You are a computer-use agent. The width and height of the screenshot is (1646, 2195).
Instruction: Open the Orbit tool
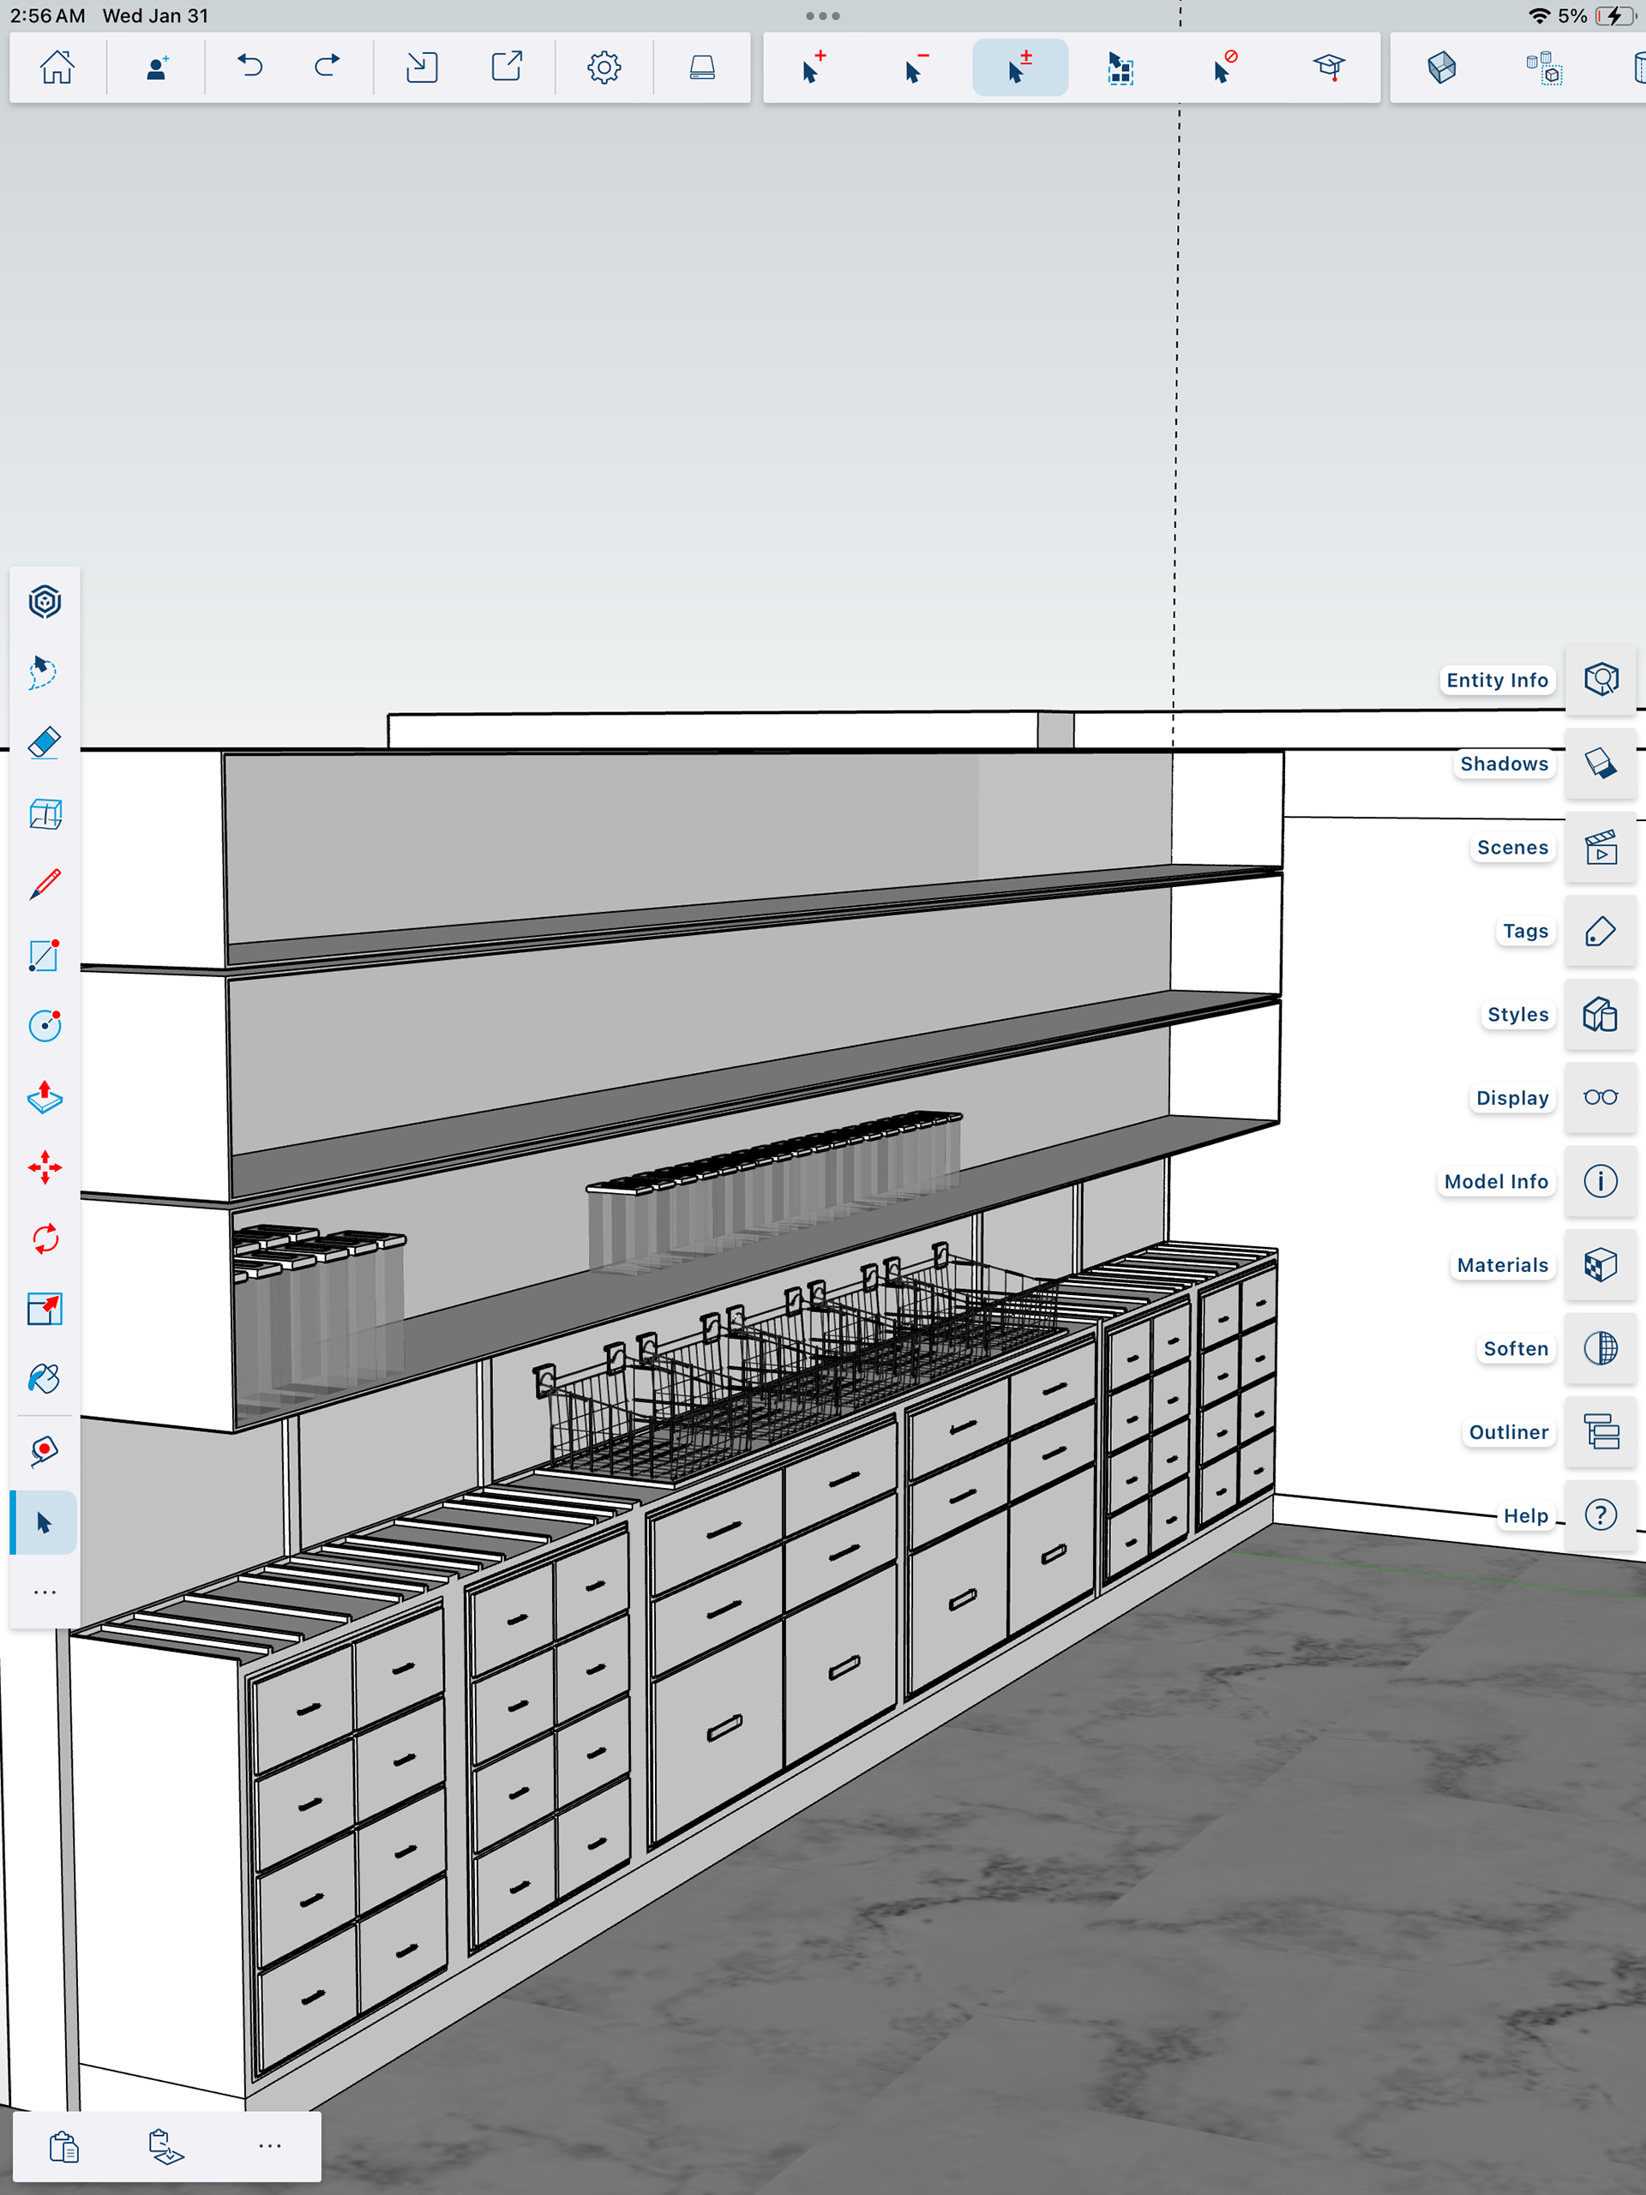45,603
